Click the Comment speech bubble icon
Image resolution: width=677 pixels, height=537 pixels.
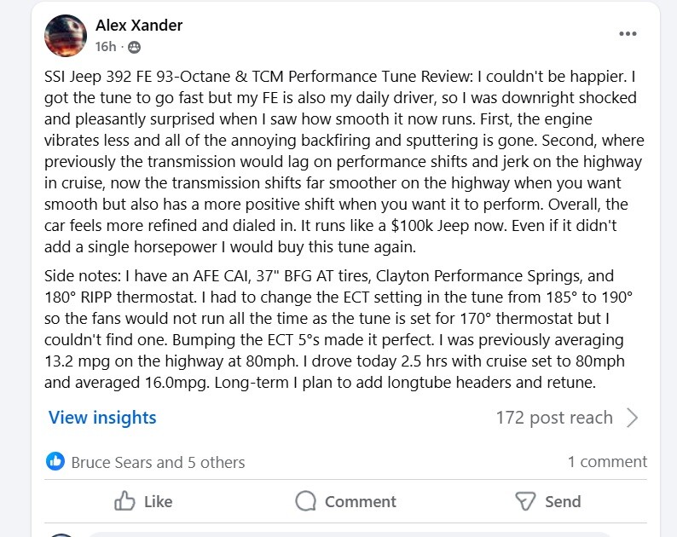click(x=306, y=501)
